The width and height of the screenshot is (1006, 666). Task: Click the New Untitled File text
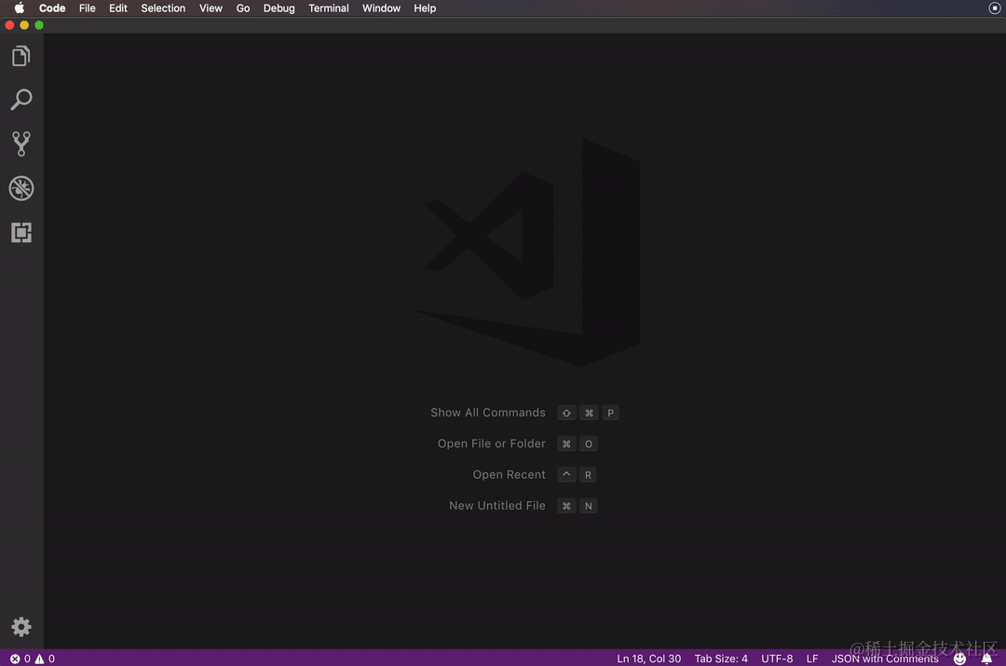[x=497, y=506]
